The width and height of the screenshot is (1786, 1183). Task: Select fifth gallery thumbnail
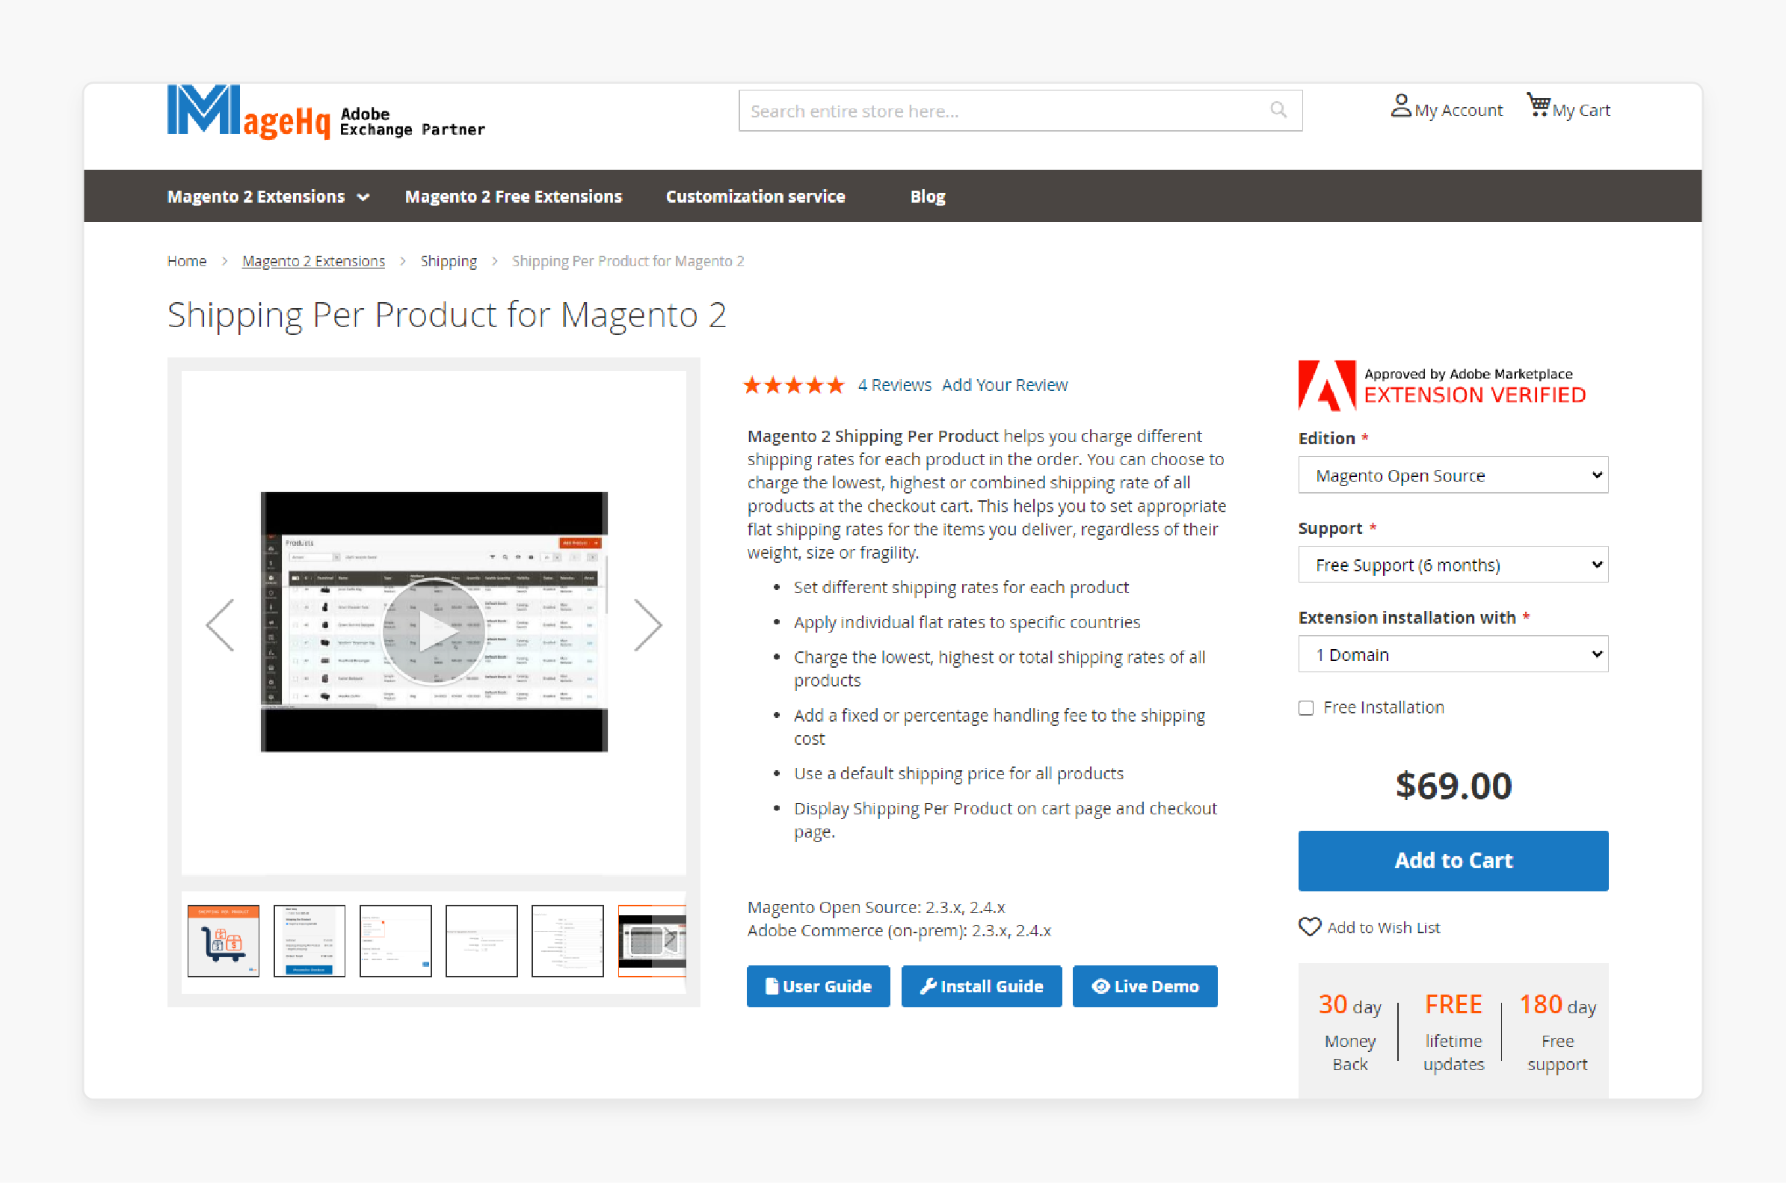[567, 941]
